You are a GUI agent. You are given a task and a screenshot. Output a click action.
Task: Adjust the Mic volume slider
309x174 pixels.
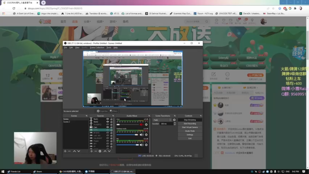point(128,145)
